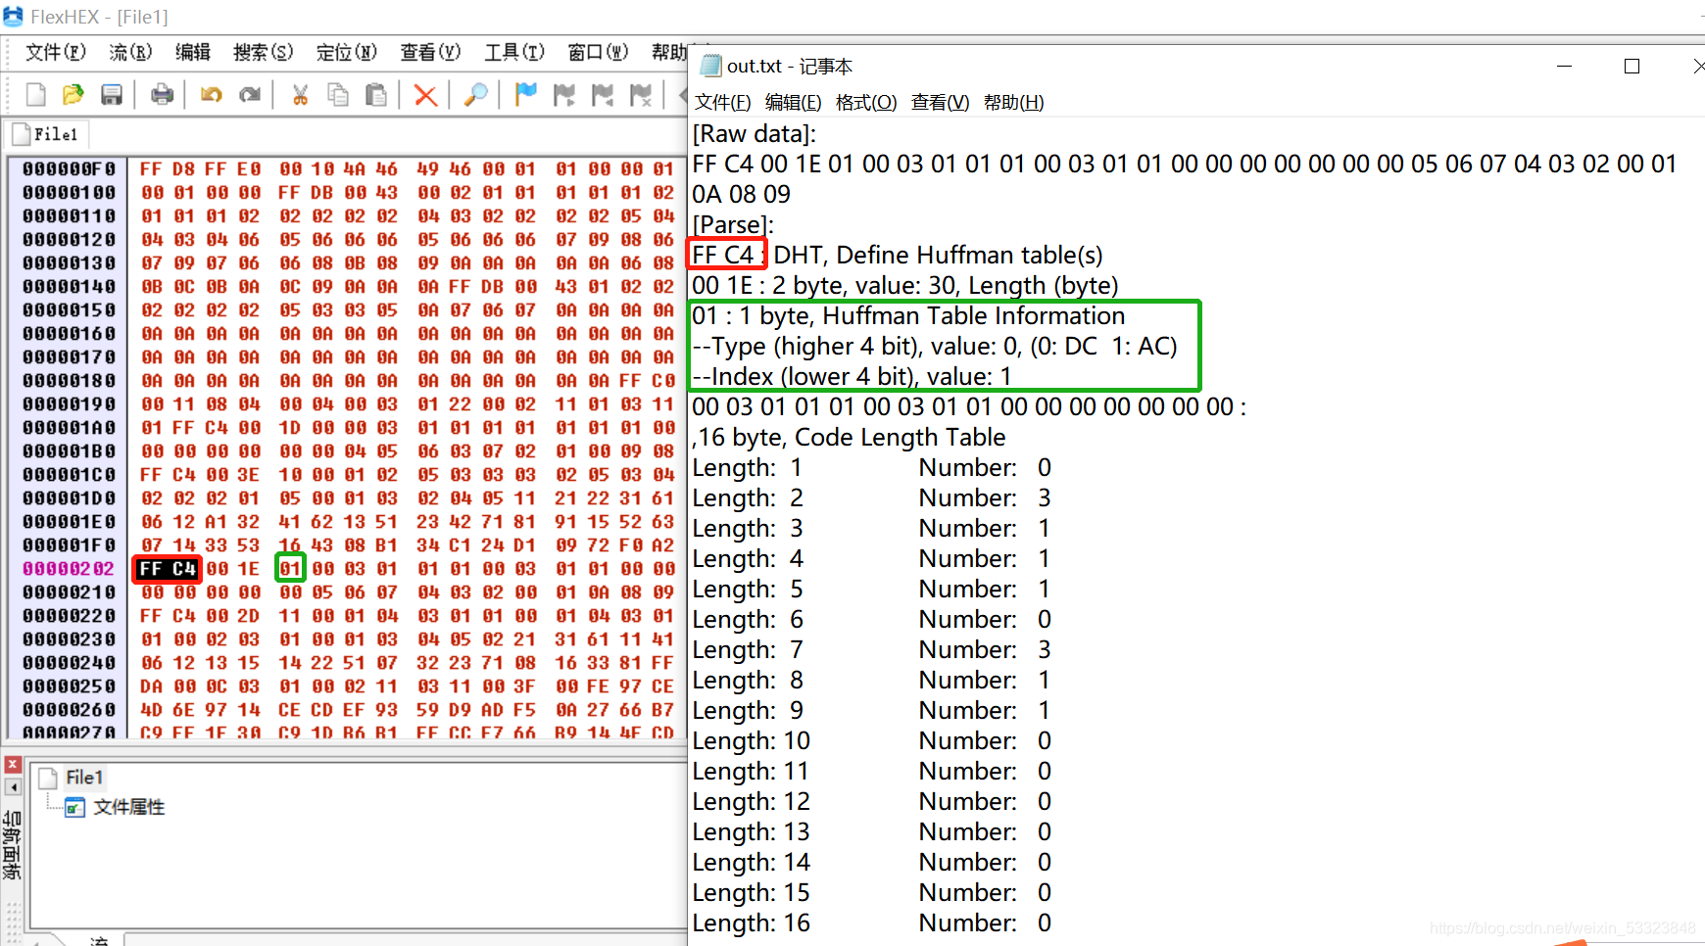Screen dimensions: 1705x946
Task: Go to previous bookmark flag icon
Action: coord(603,94)
